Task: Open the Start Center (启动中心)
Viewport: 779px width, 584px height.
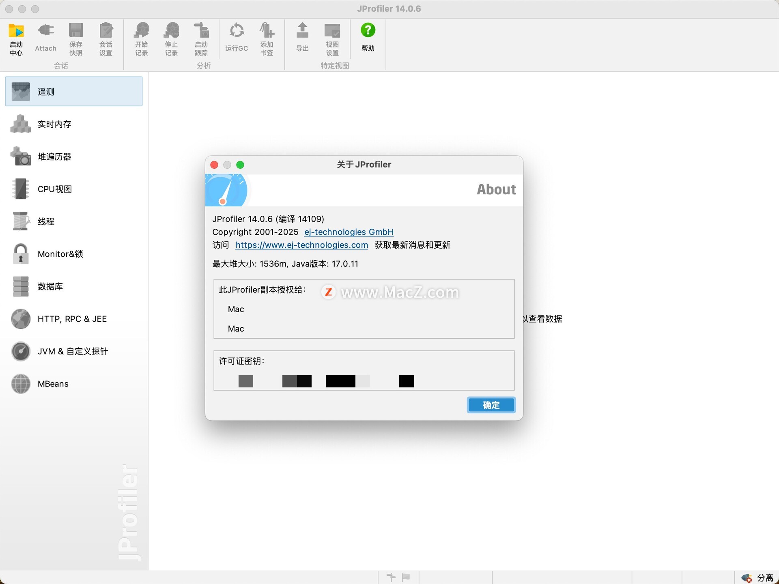Action: pyautogui.click(x=16, y=39)
